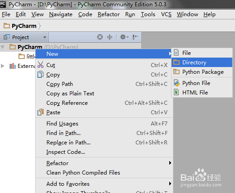This screenshot has height=193, width=235.
Task: Click the Python Package folder icon
Action: coord(176,72)
